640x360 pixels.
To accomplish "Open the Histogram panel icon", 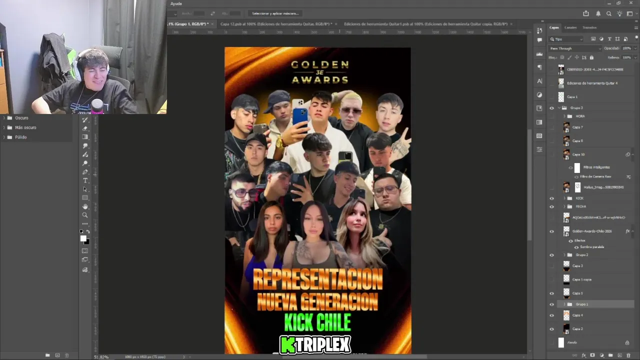I will point(539,53).
